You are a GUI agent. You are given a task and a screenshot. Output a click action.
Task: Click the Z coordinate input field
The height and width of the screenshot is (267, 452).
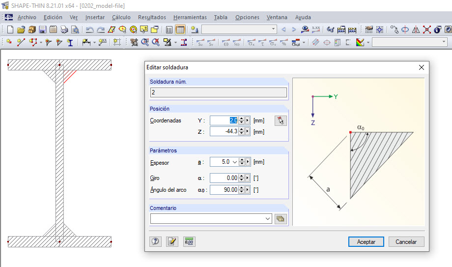224,132
